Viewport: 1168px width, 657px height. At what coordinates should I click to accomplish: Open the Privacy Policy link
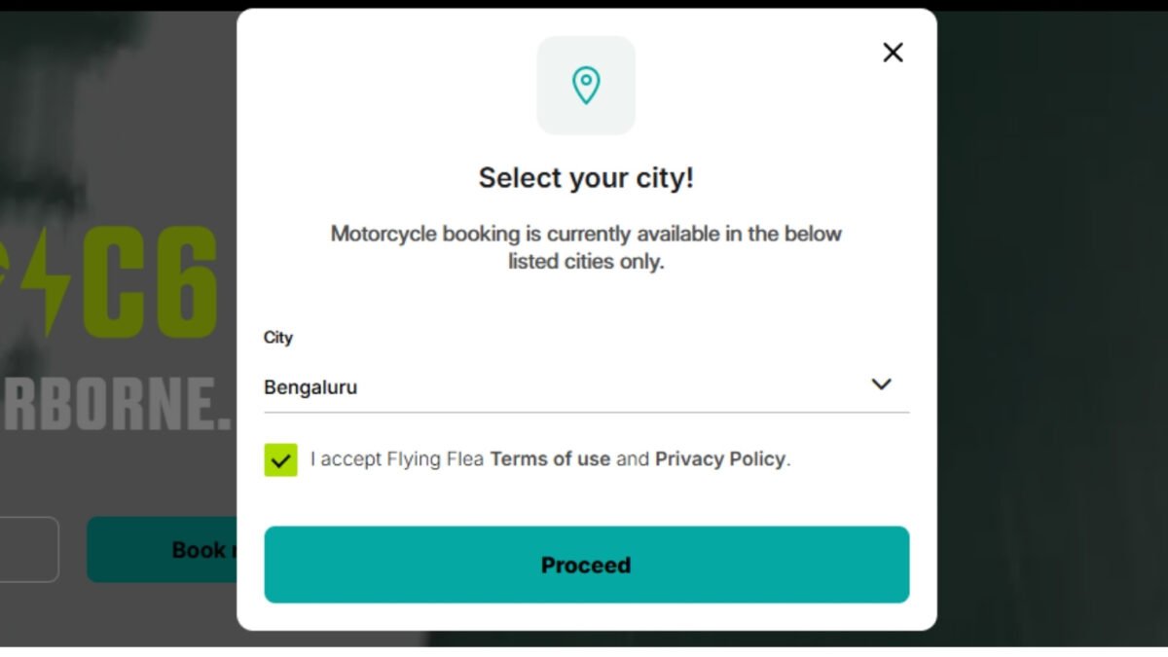pos(720,459)
